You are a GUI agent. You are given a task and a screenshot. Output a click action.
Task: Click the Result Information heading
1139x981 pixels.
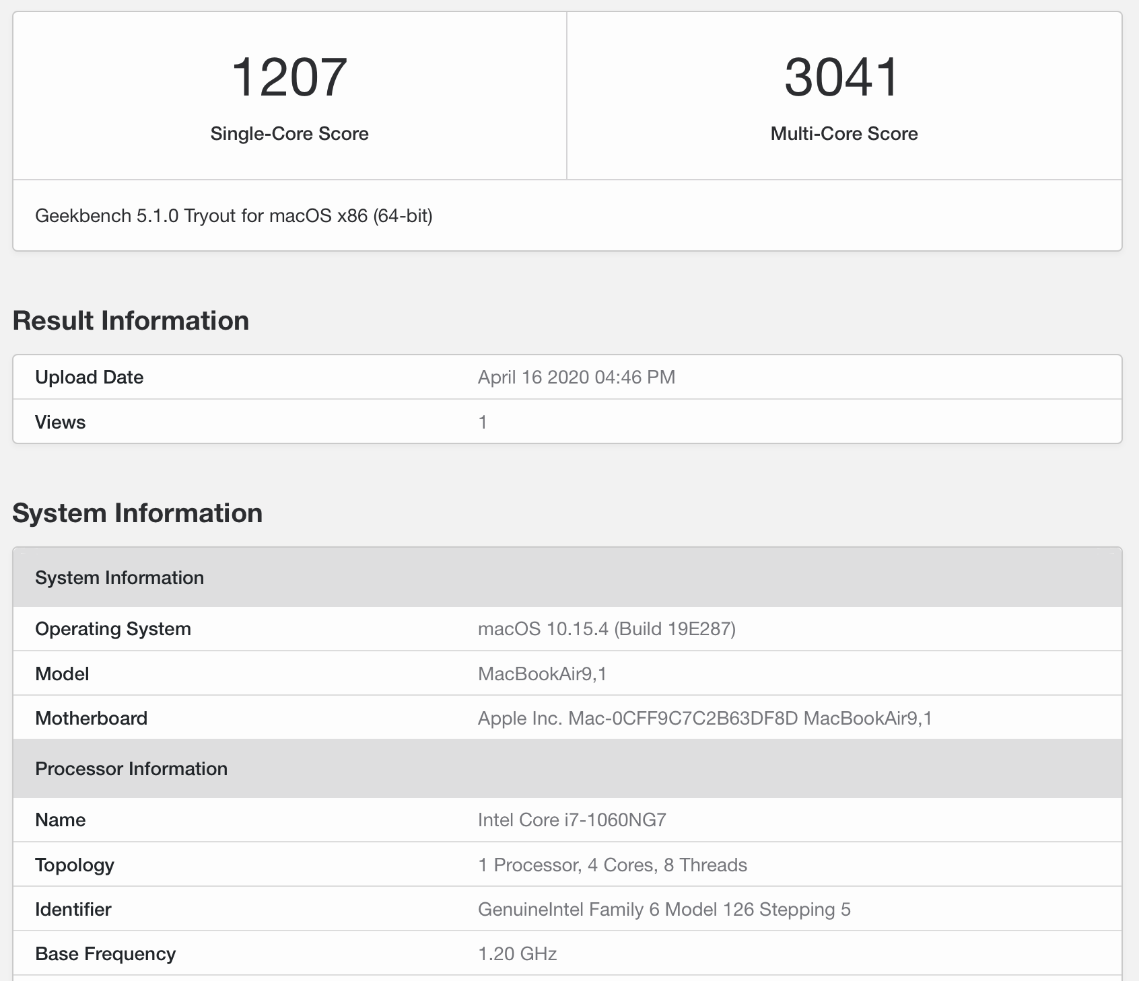(131, 321)
